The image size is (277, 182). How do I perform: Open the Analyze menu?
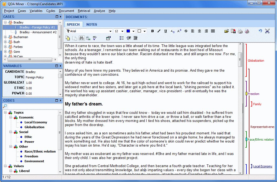coord(99,11)
